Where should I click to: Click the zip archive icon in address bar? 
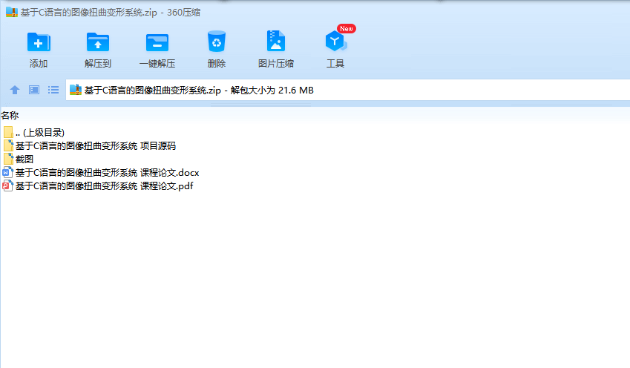[x=76, y=90]
